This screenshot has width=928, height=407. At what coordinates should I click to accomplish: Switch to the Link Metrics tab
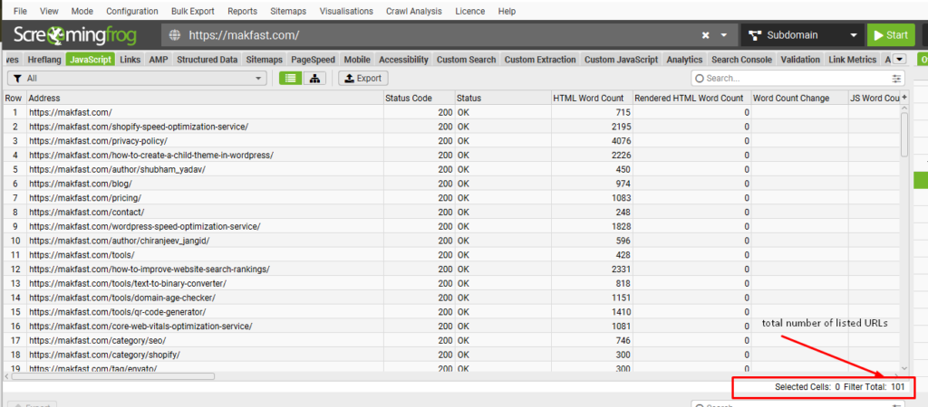(852, 59)
